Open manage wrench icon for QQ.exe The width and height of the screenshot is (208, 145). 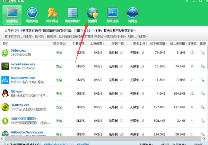click(x=202, y=94)
